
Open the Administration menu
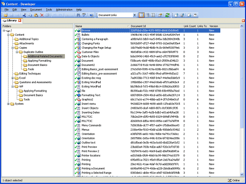64,10
